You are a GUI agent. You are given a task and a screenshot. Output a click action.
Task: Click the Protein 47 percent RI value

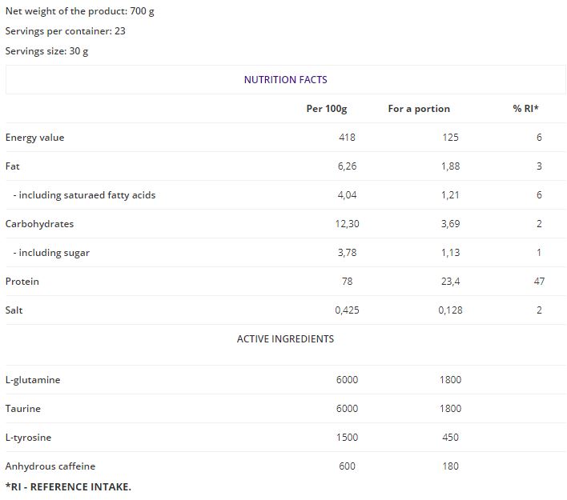(x=539, y=282)
